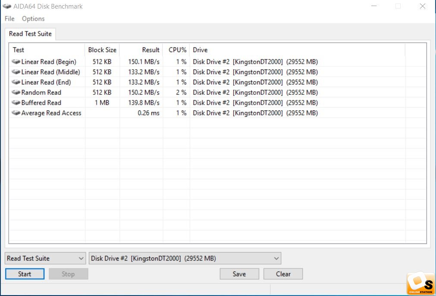Click the 133.2 MB/s result in Linear Read (End) row

[x=144, y=82]
